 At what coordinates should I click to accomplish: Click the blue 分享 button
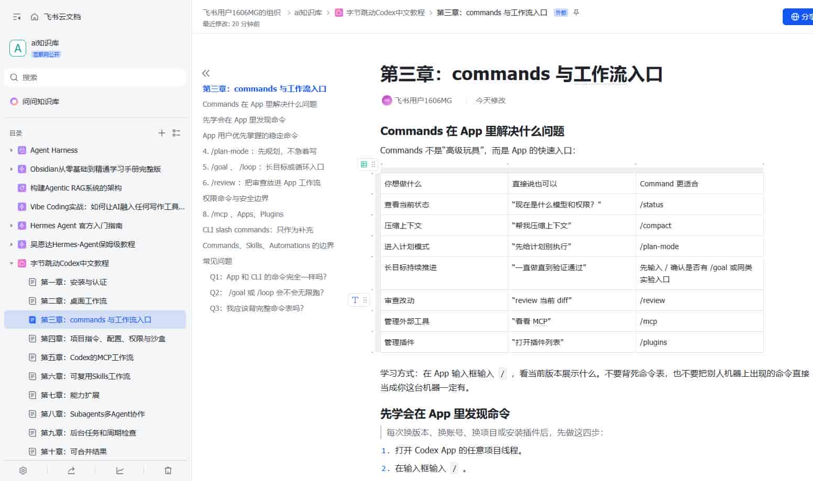(798, 17)
